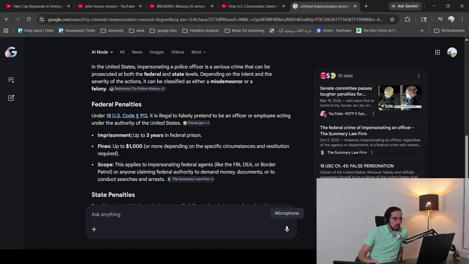Show the hidden bookmarks overflow chevron
Screen dimensions: 469x264
coord(422,30)
